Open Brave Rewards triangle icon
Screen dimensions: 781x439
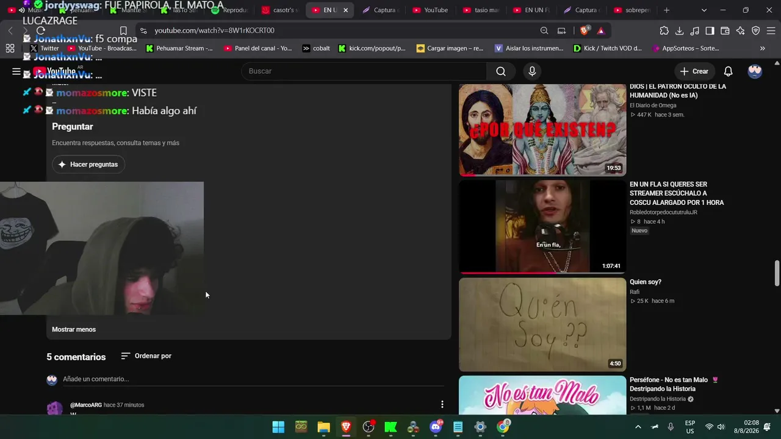pos(601,30)
